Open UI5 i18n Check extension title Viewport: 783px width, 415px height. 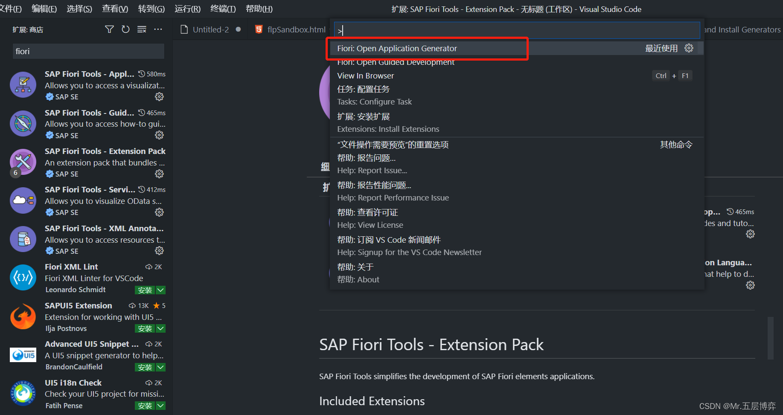pyautogui.click(x=73, y=383)
